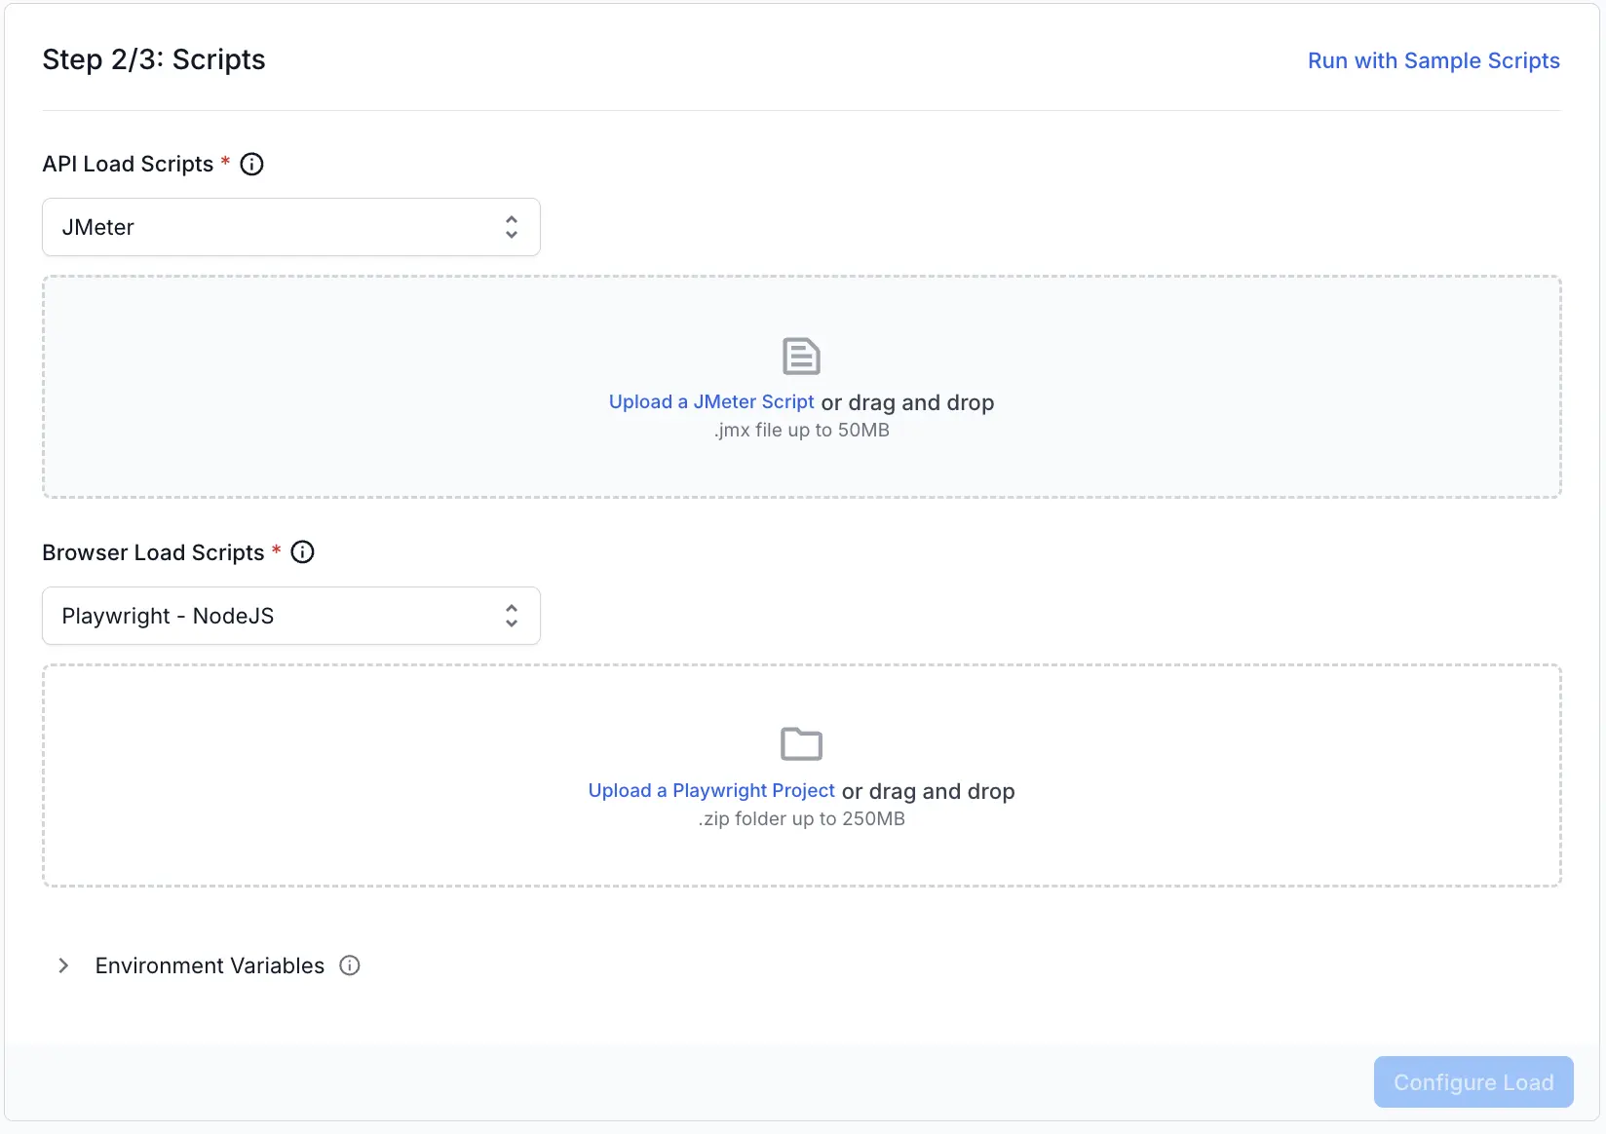Click the info icon next to Environment Variables
This screenshot has width=1606, height=1134.
coord(350,965)
